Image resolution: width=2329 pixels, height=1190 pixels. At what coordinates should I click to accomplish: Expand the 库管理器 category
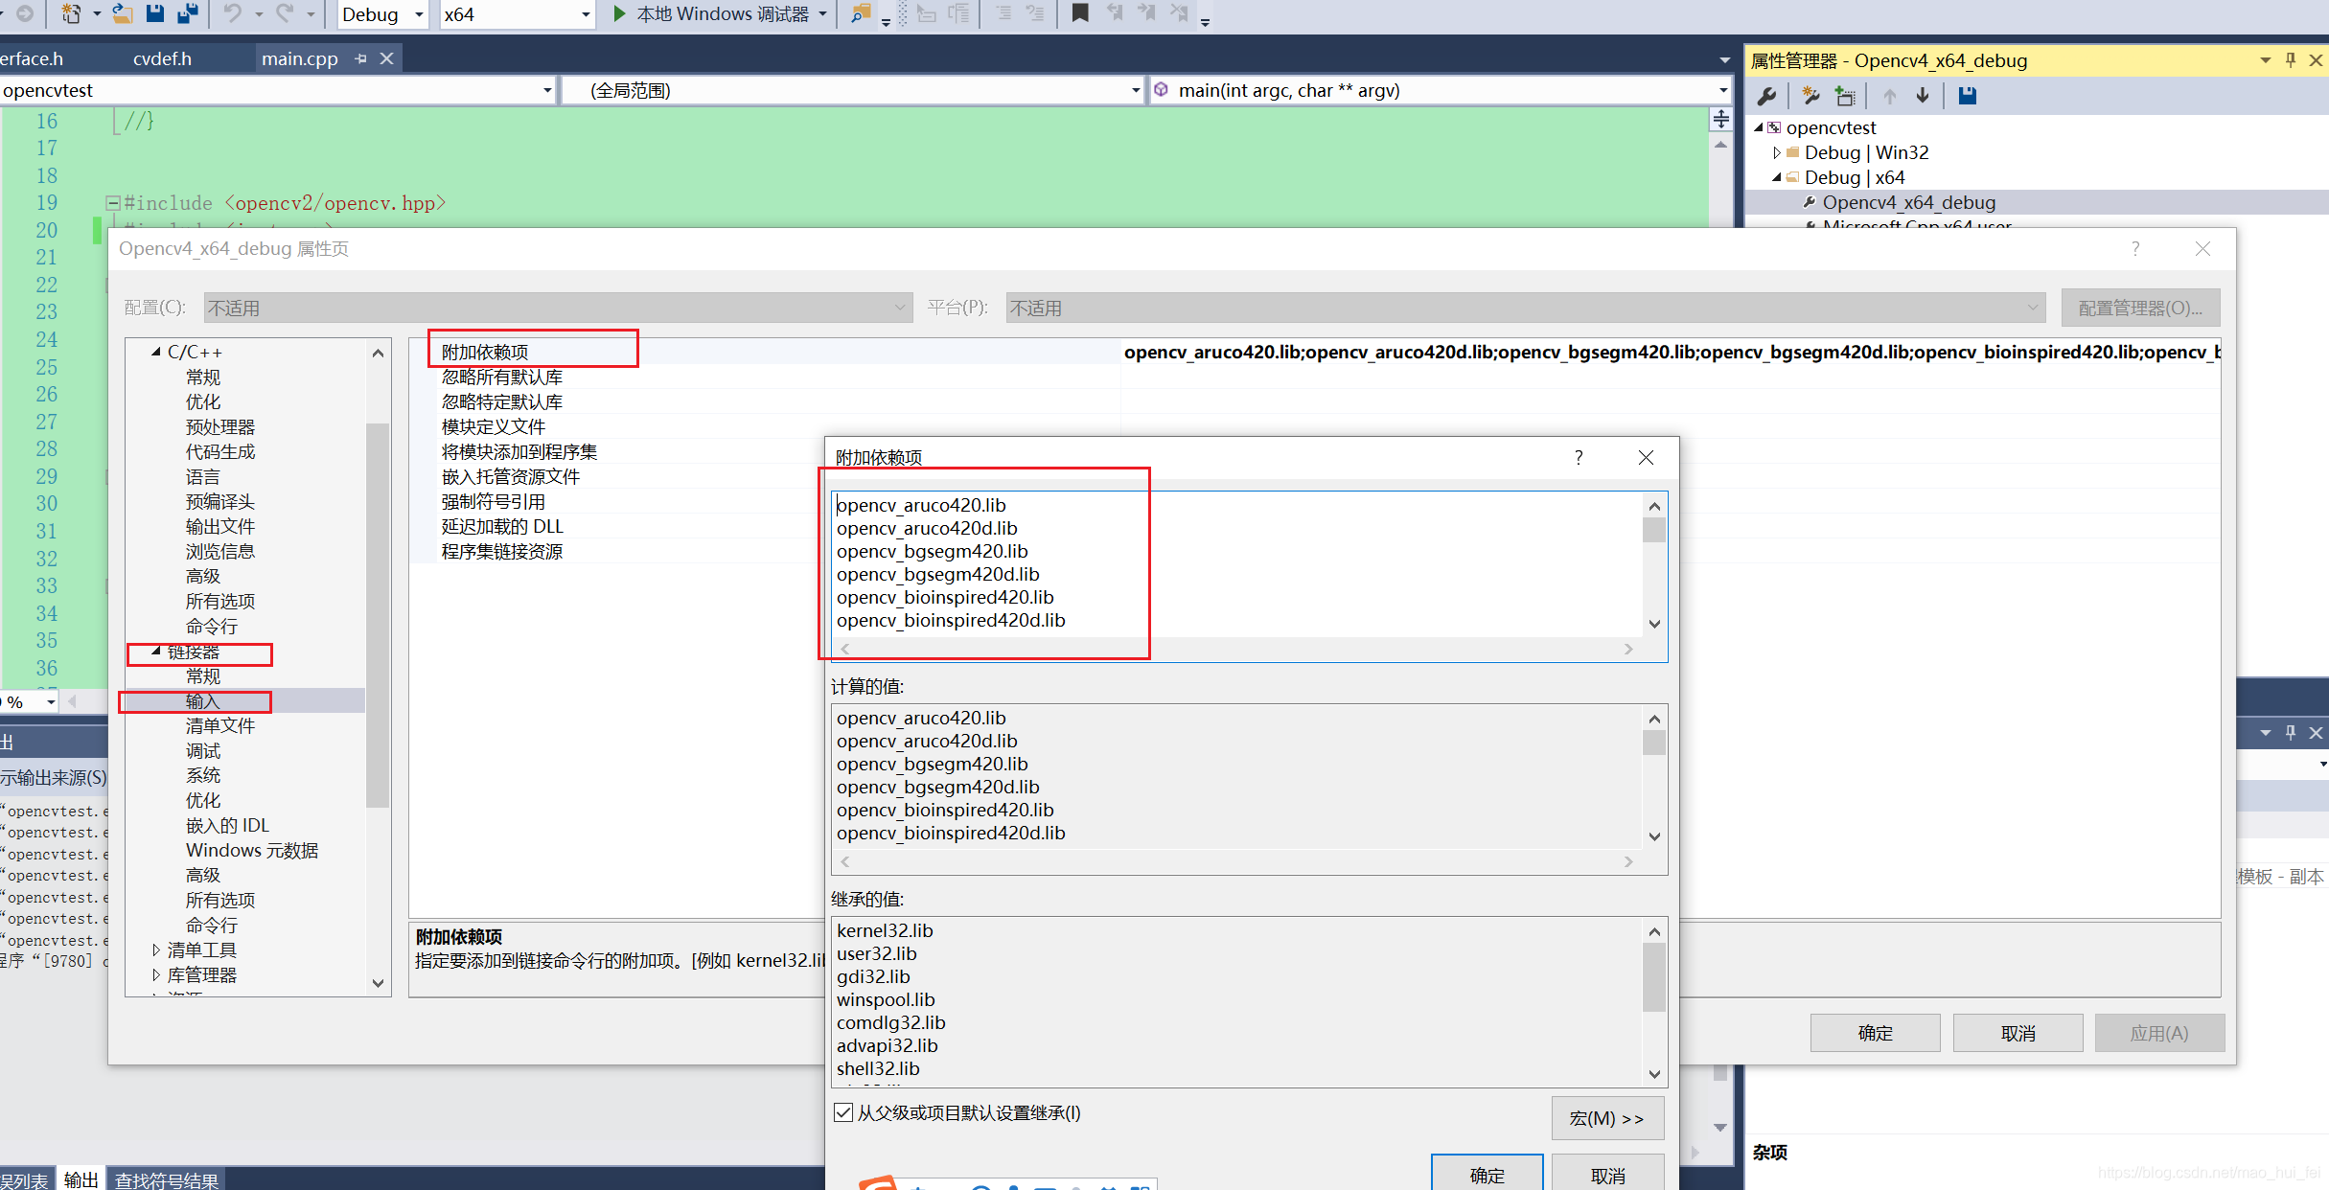click(x=156, y=974)
